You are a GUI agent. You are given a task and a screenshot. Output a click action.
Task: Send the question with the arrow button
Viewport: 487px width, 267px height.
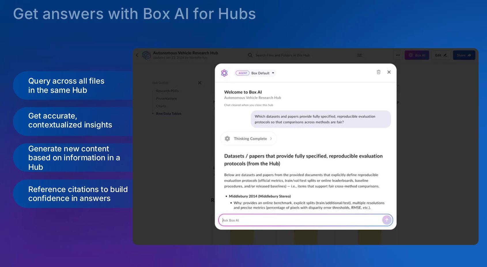(387, 220)
